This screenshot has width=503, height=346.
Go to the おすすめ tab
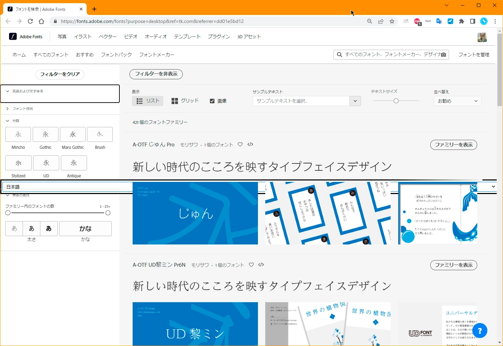click(x=85, y=55)
